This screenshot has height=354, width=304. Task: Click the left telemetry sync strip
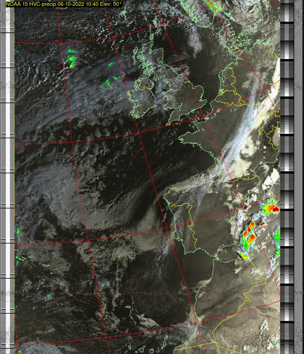coord(8,175)
